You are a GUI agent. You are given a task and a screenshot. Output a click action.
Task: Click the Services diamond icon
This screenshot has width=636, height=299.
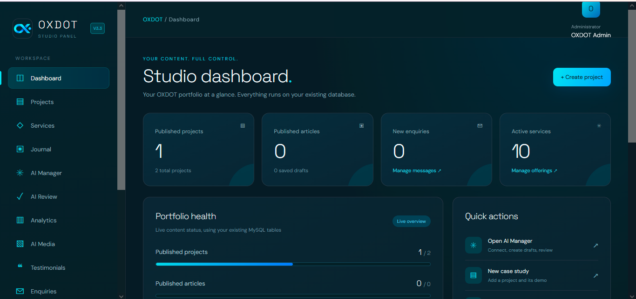pos(20,125)
